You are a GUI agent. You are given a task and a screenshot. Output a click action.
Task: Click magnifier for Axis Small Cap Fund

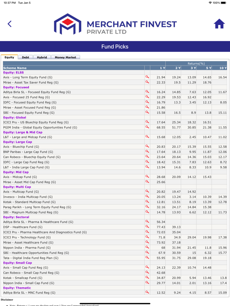(x=147, y=267)
